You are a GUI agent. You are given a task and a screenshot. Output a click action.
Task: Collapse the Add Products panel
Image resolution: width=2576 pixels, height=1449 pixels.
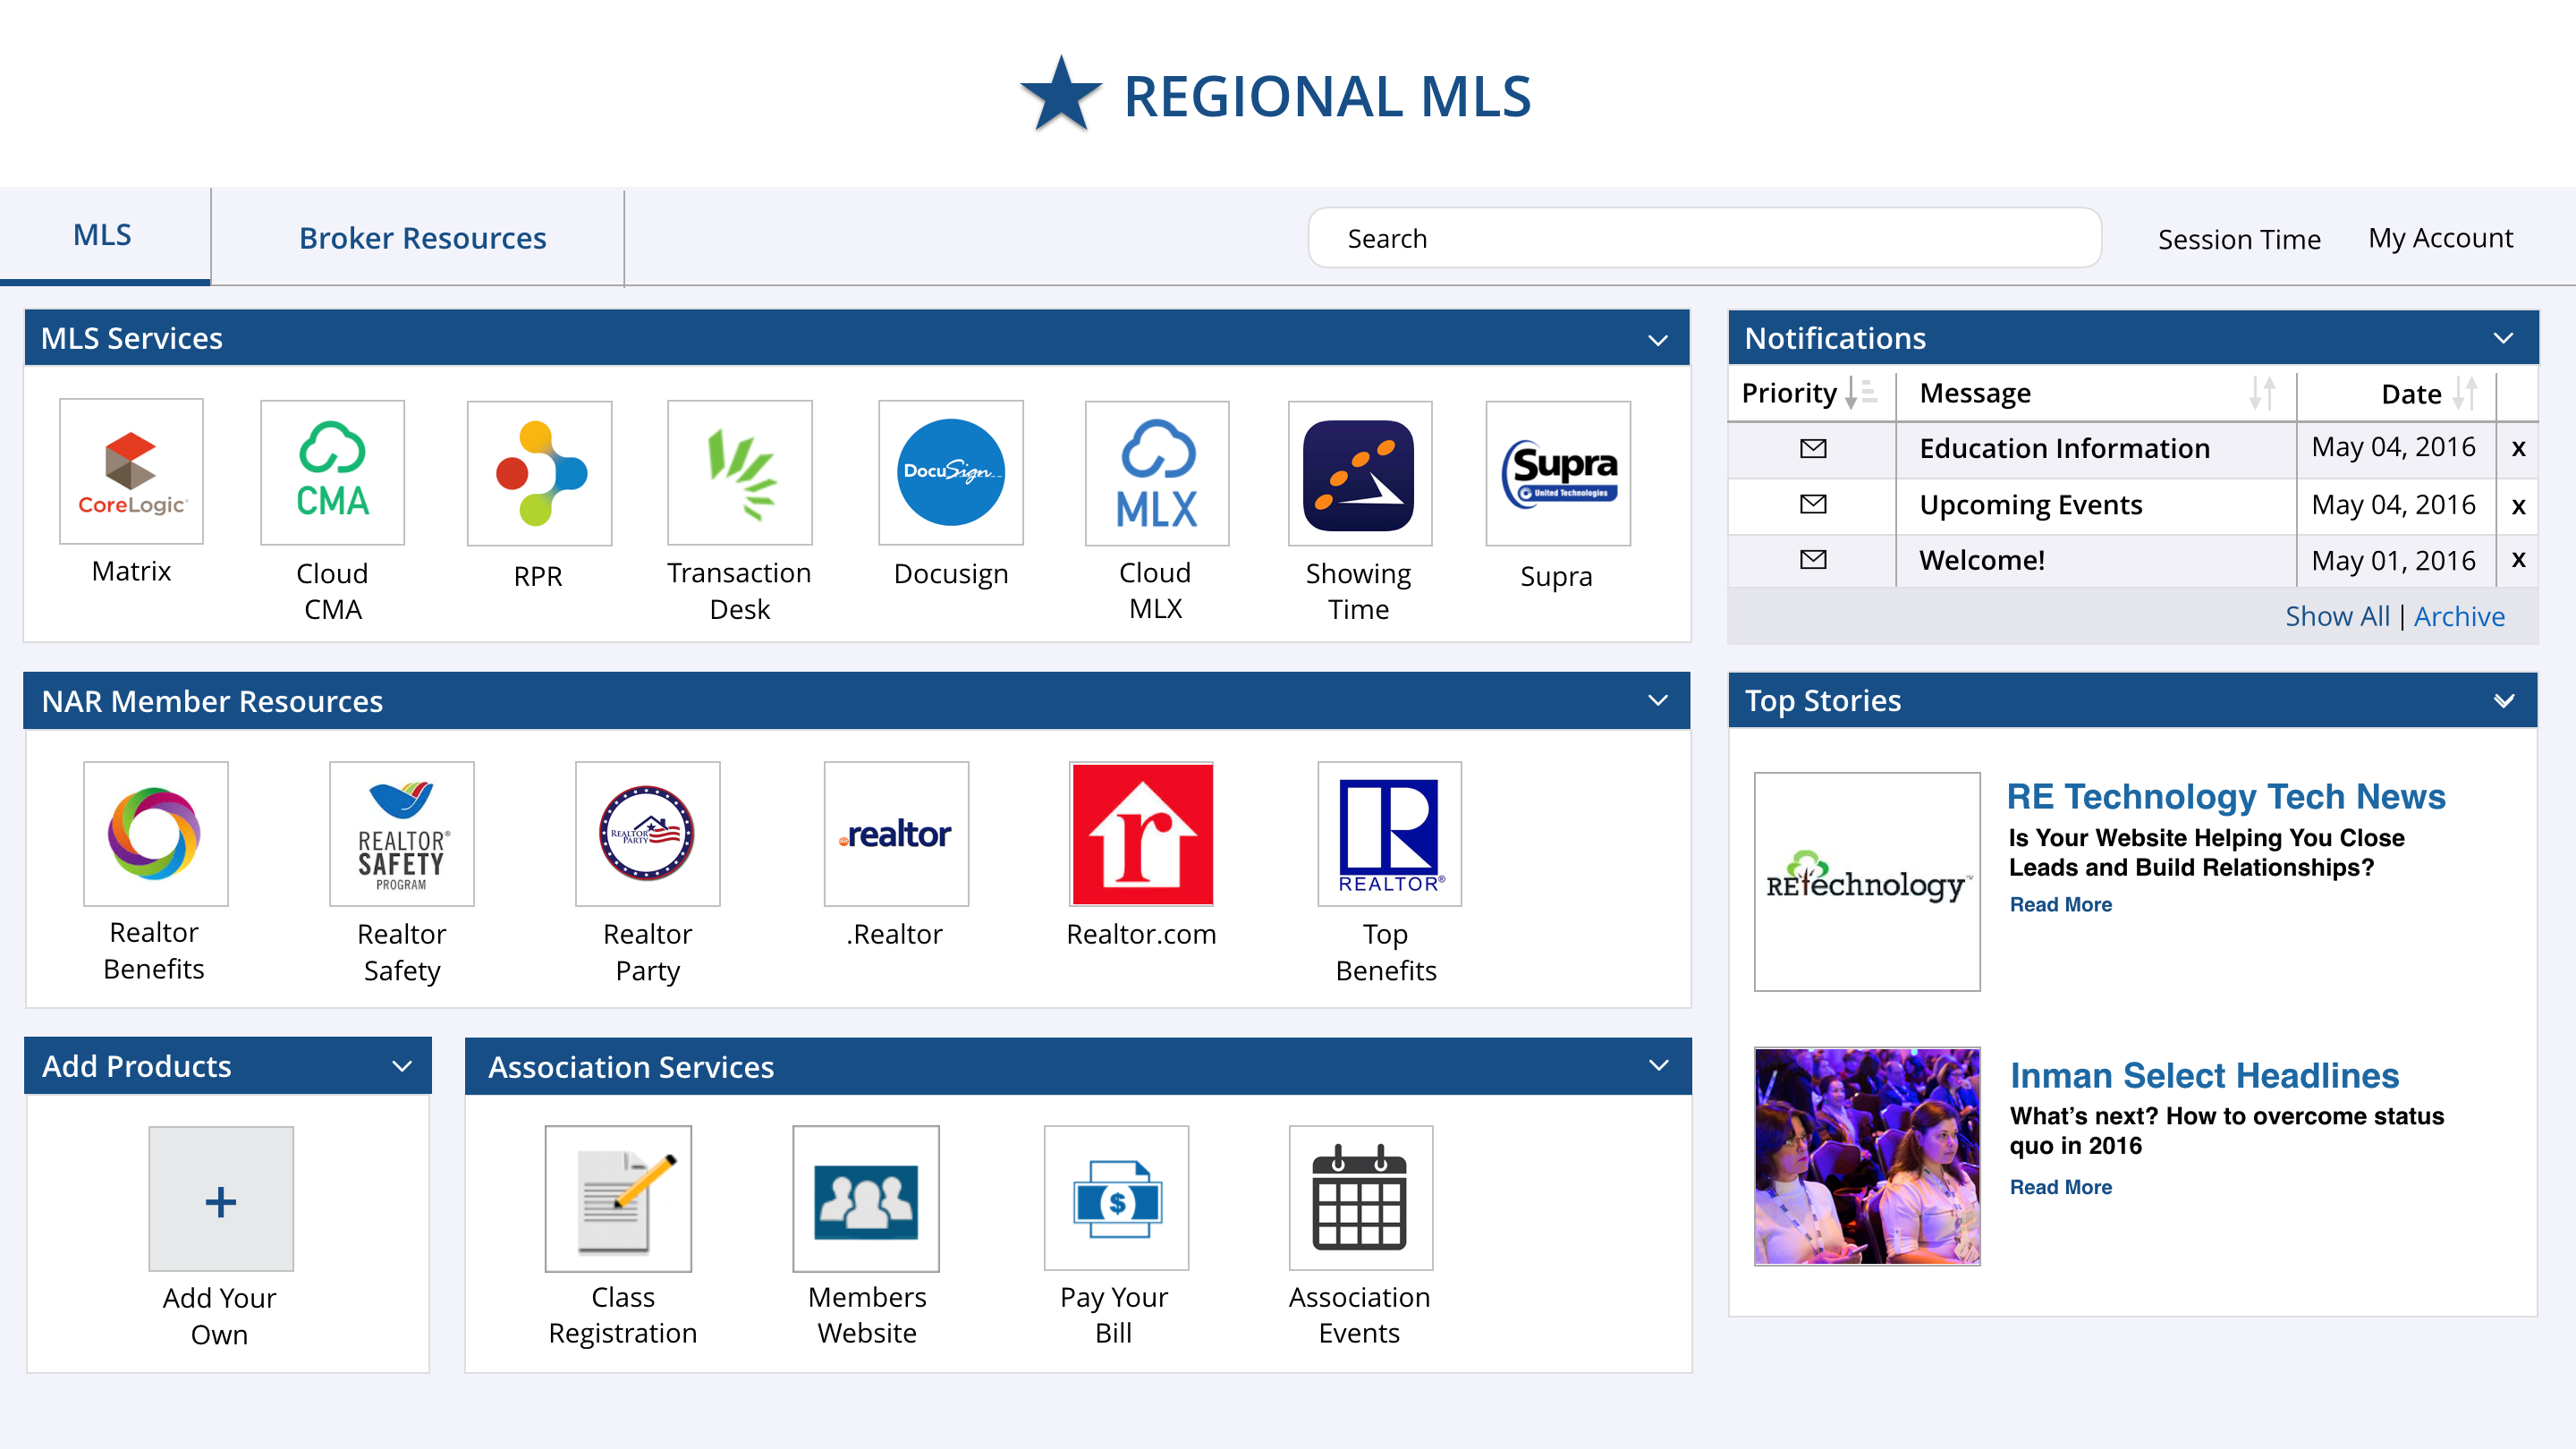pos(402,1066)
